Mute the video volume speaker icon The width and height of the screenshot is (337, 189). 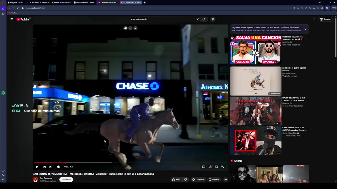(58, 167)
